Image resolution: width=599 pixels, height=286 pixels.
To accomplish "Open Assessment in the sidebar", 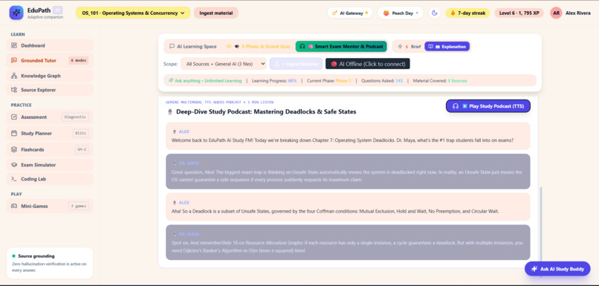I will tap(50, 117).
